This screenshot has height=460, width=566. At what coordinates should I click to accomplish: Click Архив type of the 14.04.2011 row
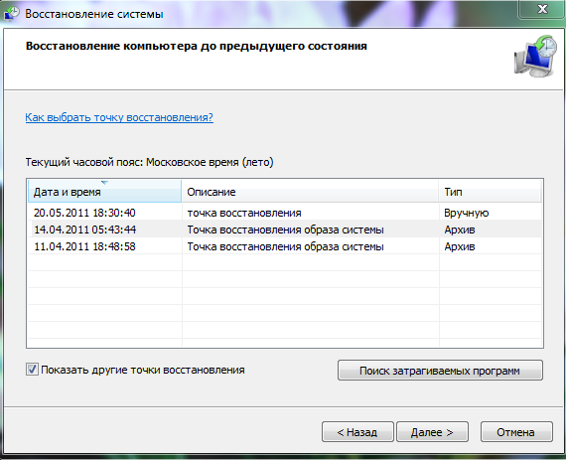coord(460,230)
